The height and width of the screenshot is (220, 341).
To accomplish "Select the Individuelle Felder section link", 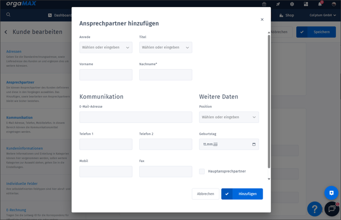I will point(22,183).
